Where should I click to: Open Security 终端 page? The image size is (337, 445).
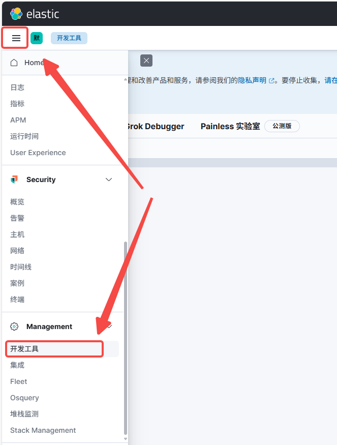point(17,300)
